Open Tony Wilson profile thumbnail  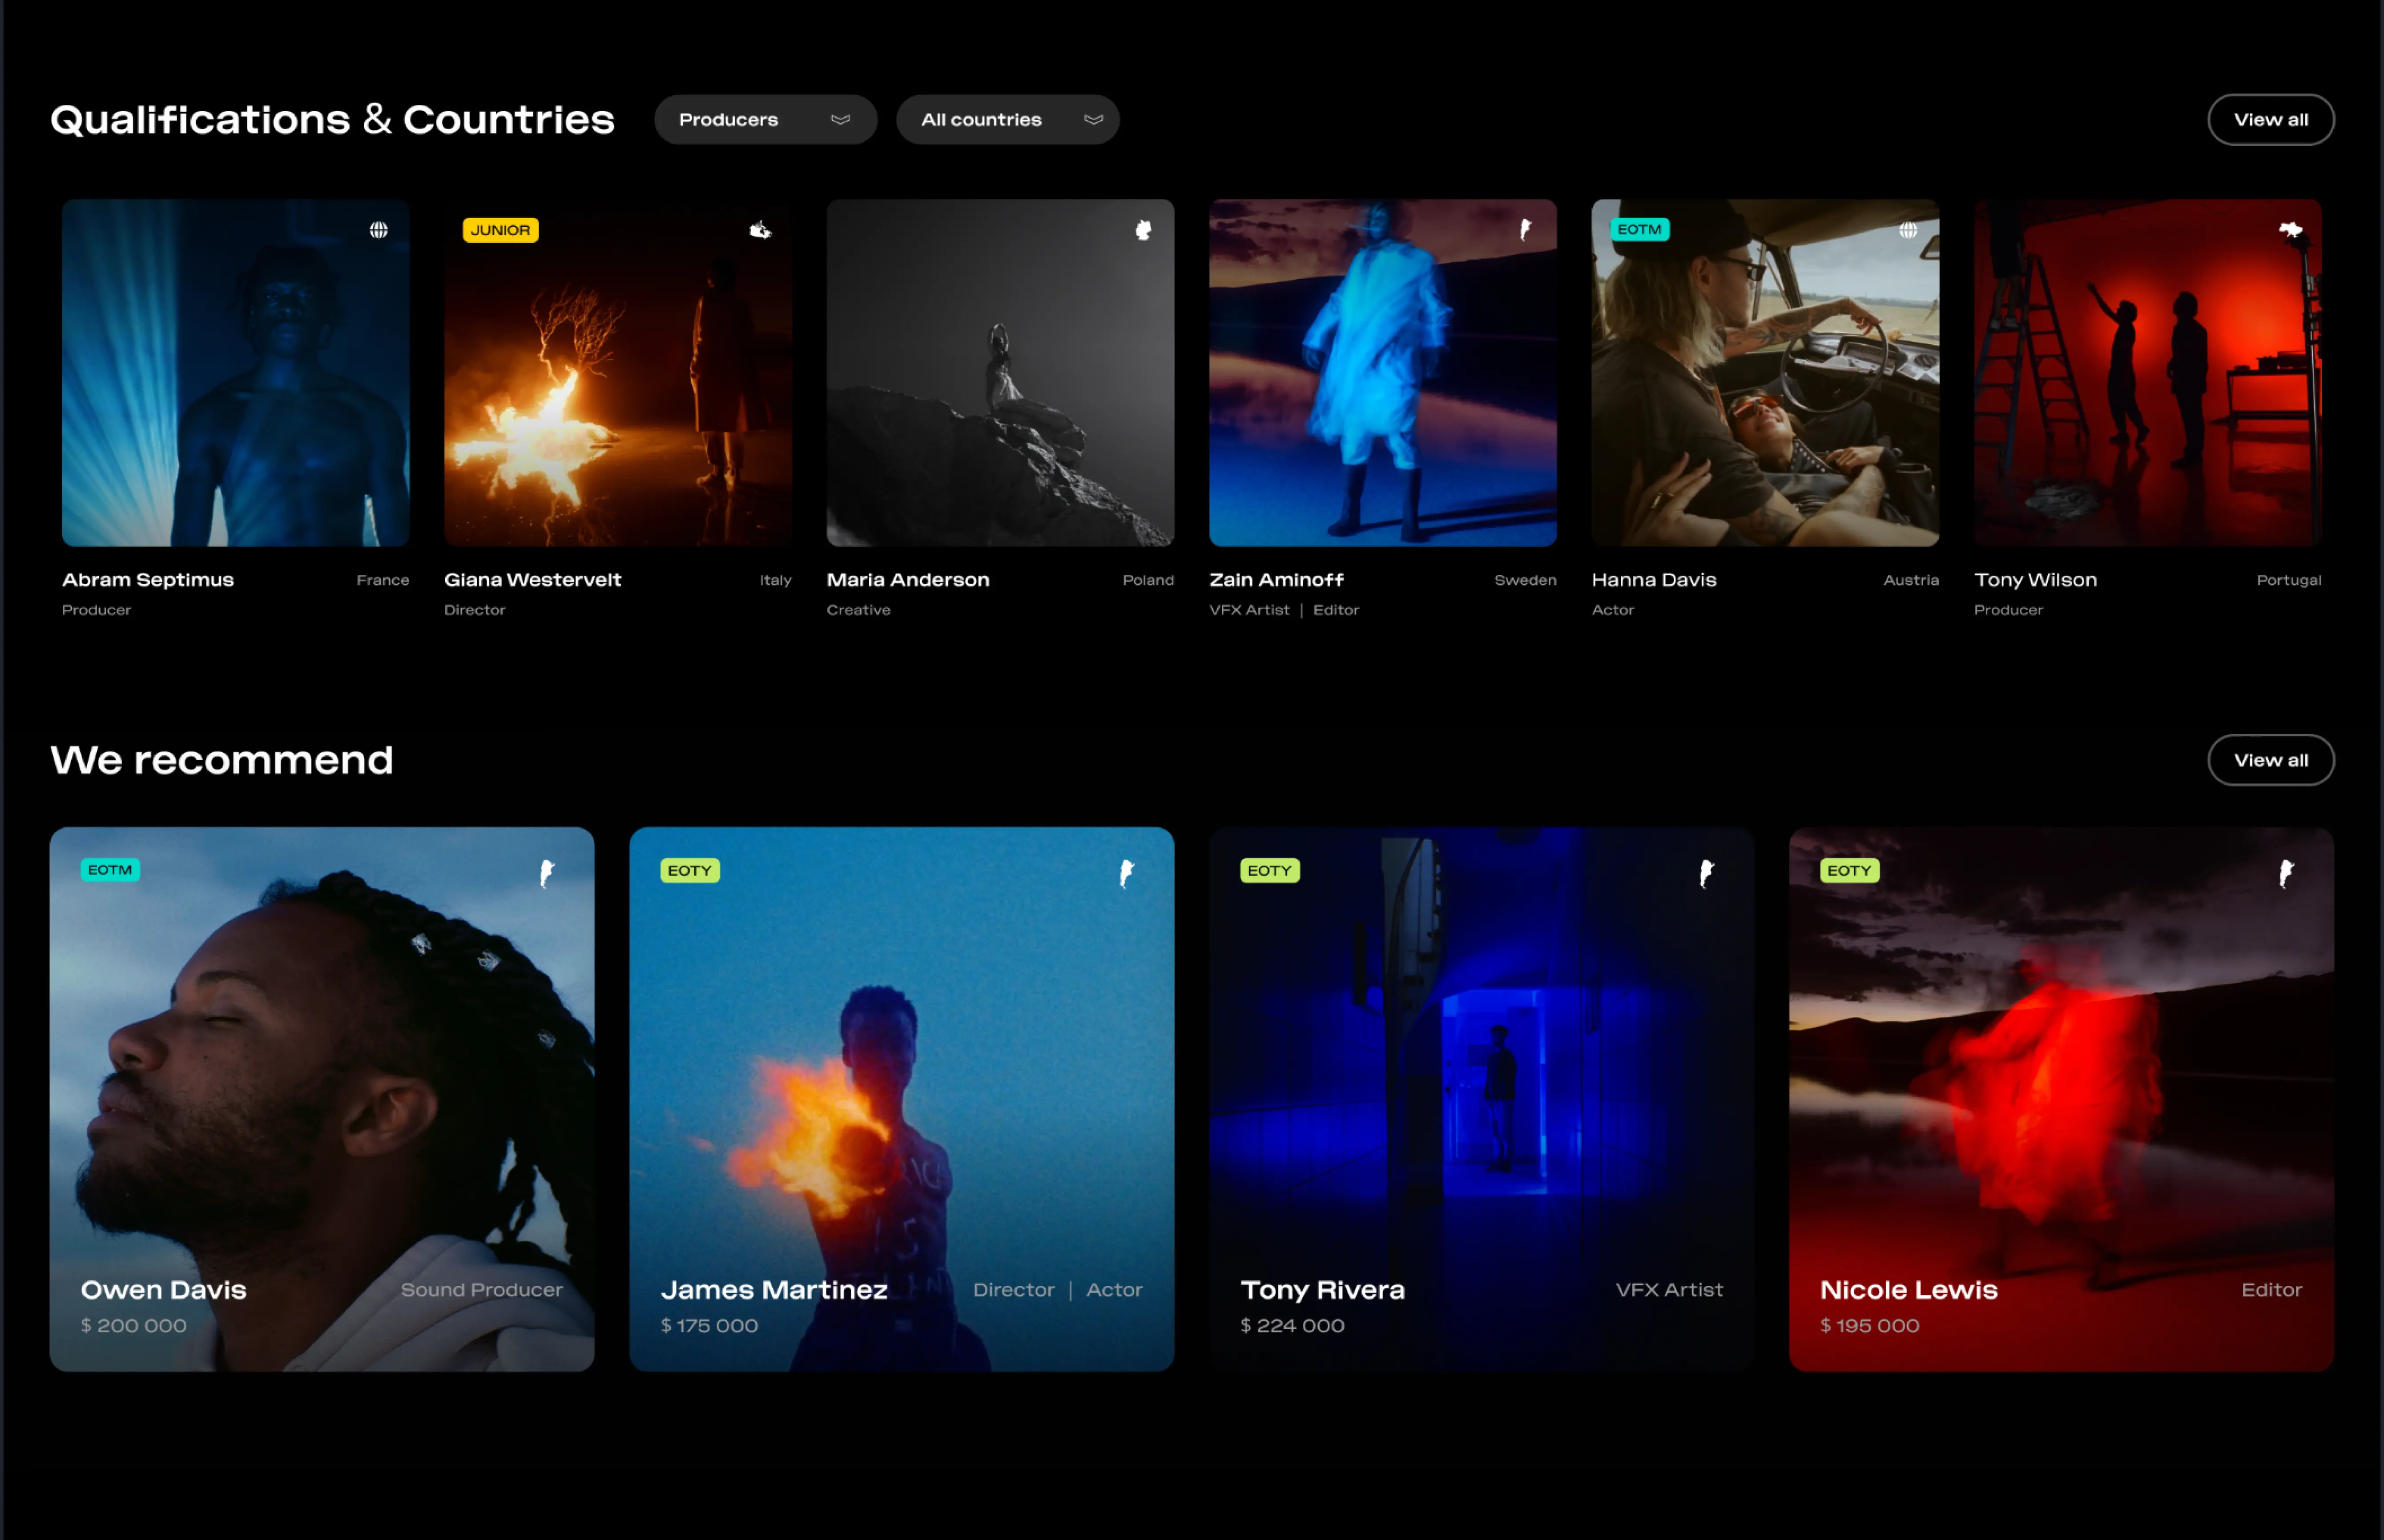click(2147, 372)
